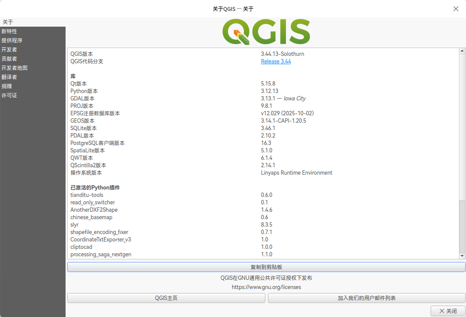The width and height of the screenshot is (466, 317).
Task: Select the PostgreSQL client value 16.3
Action: pos(266,143)
